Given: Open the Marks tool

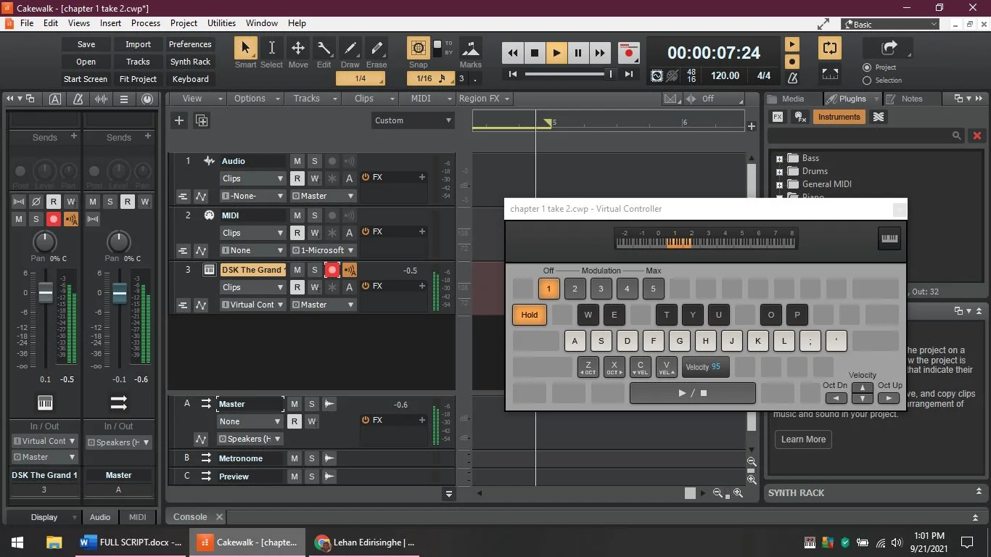Looking at the screenshot, I should tap(471, 49).
